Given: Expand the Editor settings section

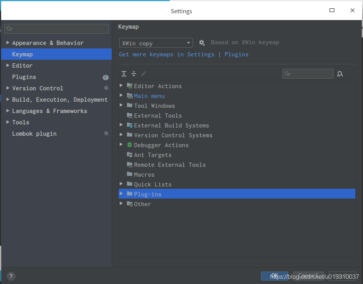Looking at the screenshot, I should [8, 65].
